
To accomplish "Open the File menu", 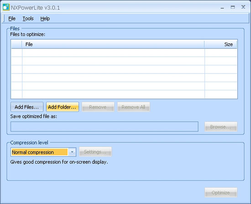I will (x=12, y=19).
